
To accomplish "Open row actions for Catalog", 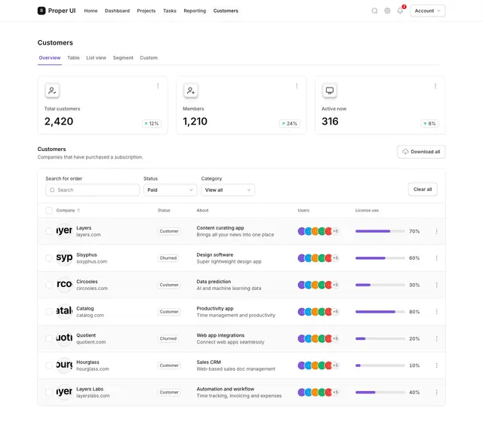I will point(436,312).
